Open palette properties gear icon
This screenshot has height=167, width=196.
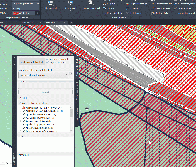point(14,65)
